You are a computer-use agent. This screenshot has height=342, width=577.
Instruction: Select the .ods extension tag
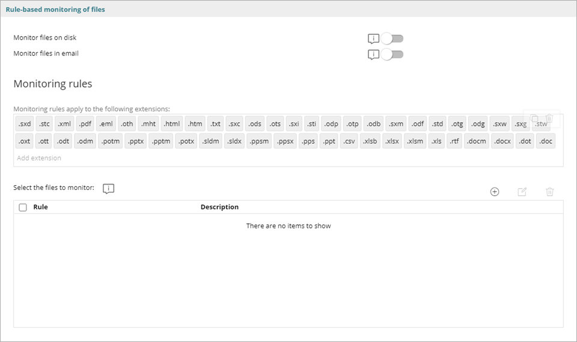(255, 124)
